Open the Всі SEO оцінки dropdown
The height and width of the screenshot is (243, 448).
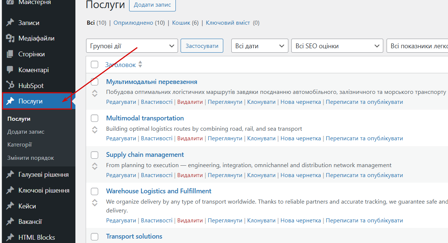337,46
